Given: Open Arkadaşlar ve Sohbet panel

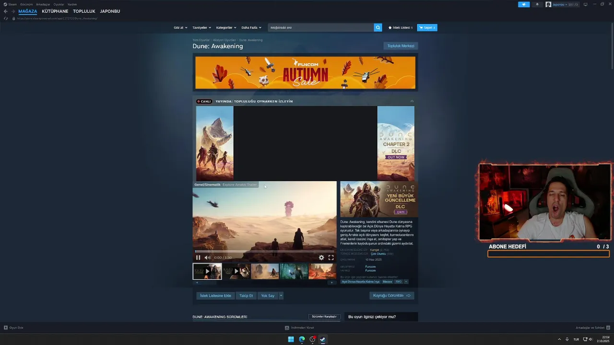Looking at the screenshot, I should [x=593, y=328].
